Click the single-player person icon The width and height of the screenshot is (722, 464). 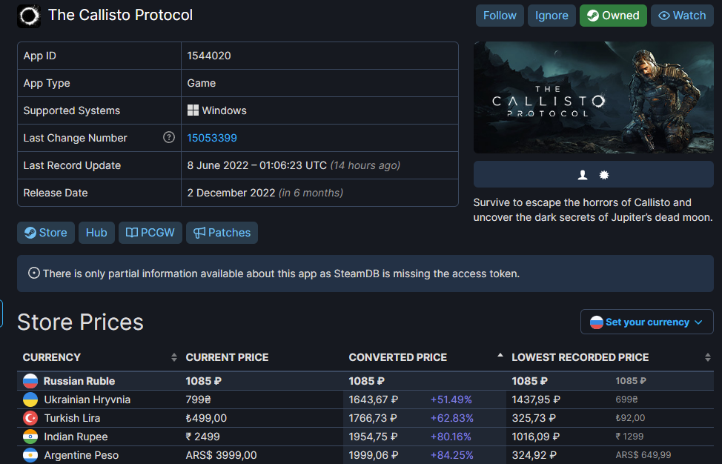tap(583, 175)
